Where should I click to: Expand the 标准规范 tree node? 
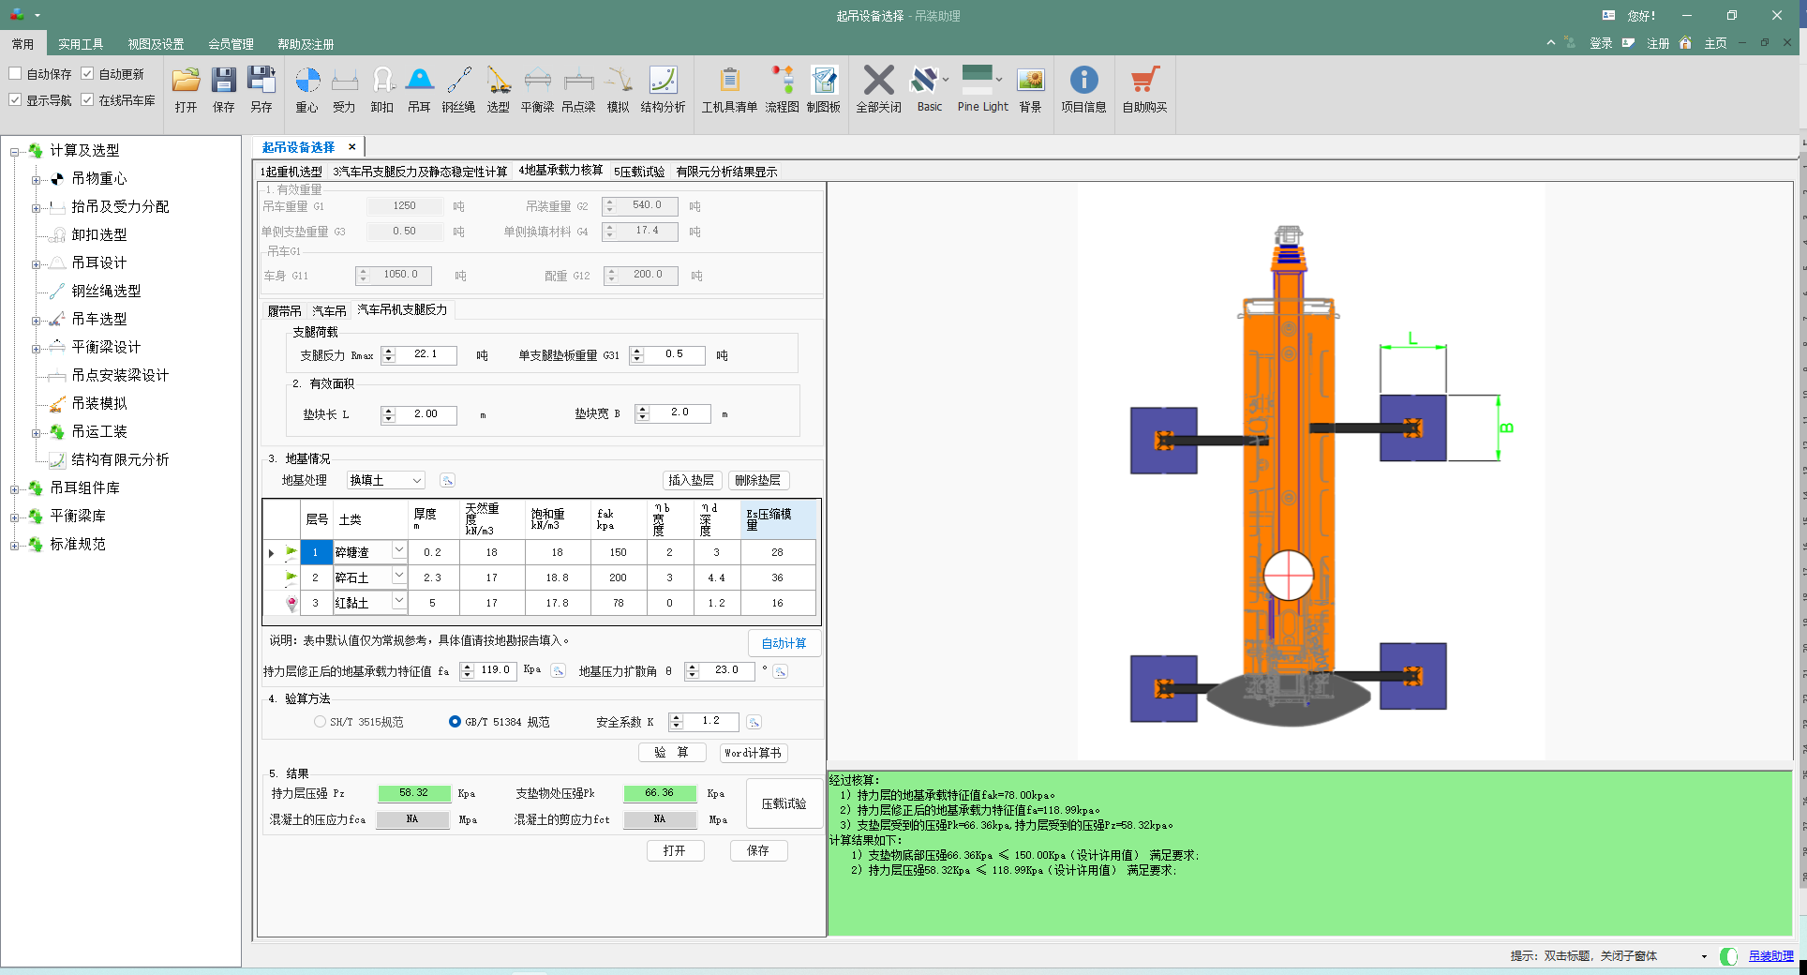click(x=14, y=545)
